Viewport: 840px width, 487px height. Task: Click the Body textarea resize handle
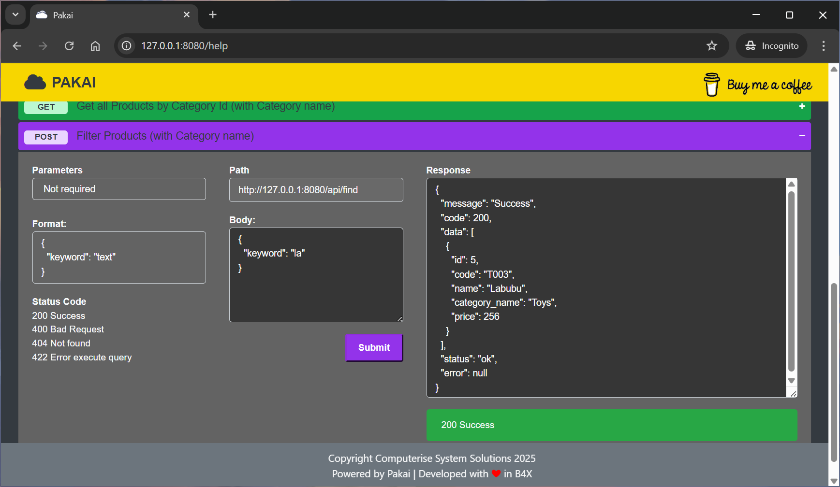[399, 318]
